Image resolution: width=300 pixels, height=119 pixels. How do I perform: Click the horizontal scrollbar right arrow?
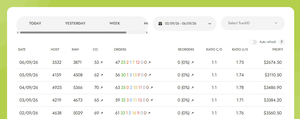[147, 33]
